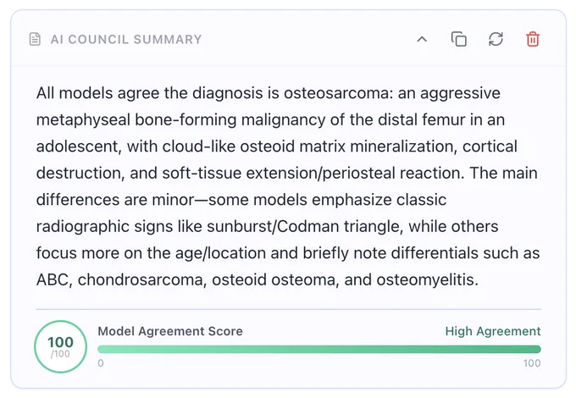Collapse the AI Council Summary panel
Viewport: 576px width, 398px height.
[422, 39]
